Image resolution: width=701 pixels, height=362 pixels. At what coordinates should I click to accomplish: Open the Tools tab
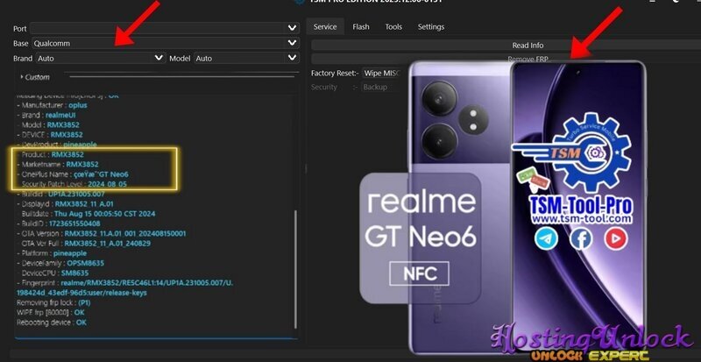pyautogui.click(x=393, y=27)
